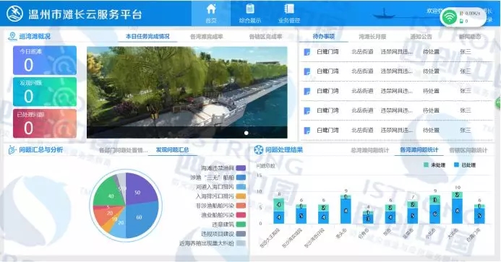Open the 各辖区问题统计 tab
This screenshot has height=262, width=501.
[x=468, y=150]
